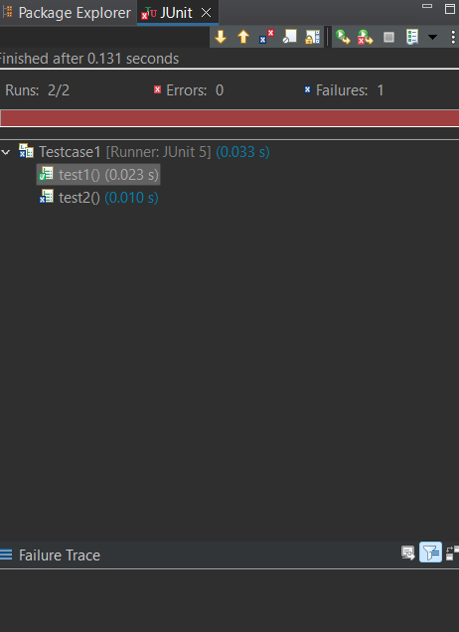Click the Stop JUnit test run button
459x632 pixels.
pos(388,37)
